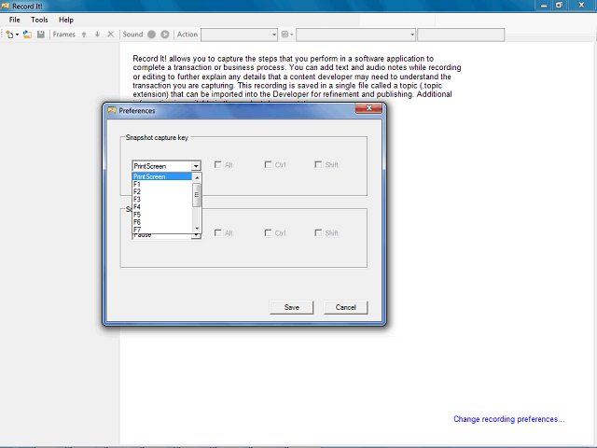Select PrintScreen in the dropdown list
The width and height of the screenshot is (597, 448).
coord(161,176)
